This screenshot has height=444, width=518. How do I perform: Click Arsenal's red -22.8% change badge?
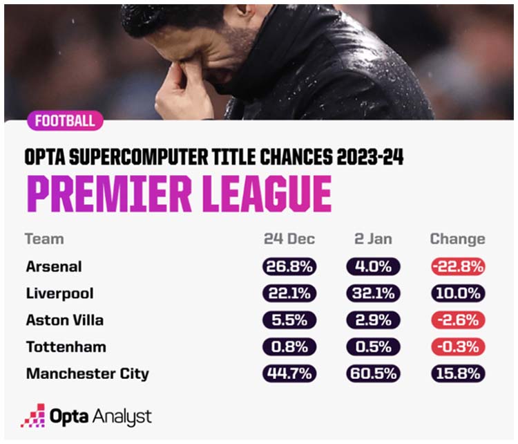[458, 267]
